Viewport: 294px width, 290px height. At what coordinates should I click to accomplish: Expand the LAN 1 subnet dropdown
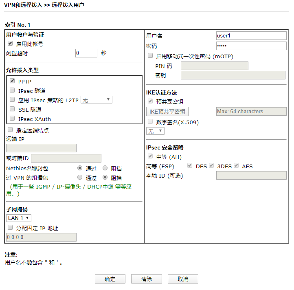point(19,218)
